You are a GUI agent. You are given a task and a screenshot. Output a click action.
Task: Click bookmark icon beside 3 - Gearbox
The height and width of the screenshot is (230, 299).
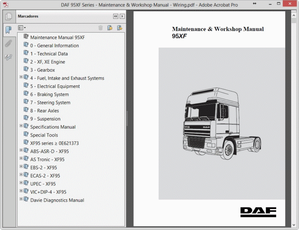pos(26,69)
